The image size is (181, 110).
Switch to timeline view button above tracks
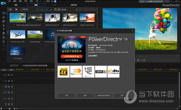4,70
